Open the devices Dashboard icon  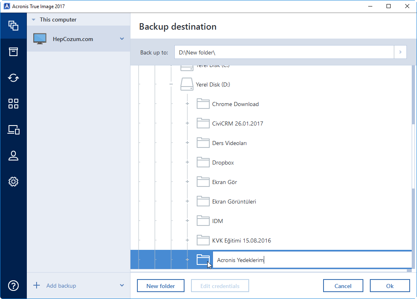(x=13, y=130)
